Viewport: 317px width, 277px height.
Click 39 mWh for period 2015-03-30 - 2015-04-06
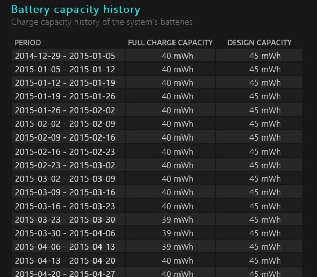[177, 233]
